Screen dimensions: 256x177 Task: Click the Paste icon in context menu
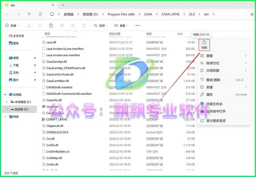(204, 45)
